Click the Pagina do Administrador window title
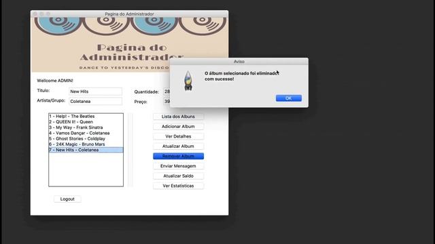The image size is (435, 244). point(129,14)
